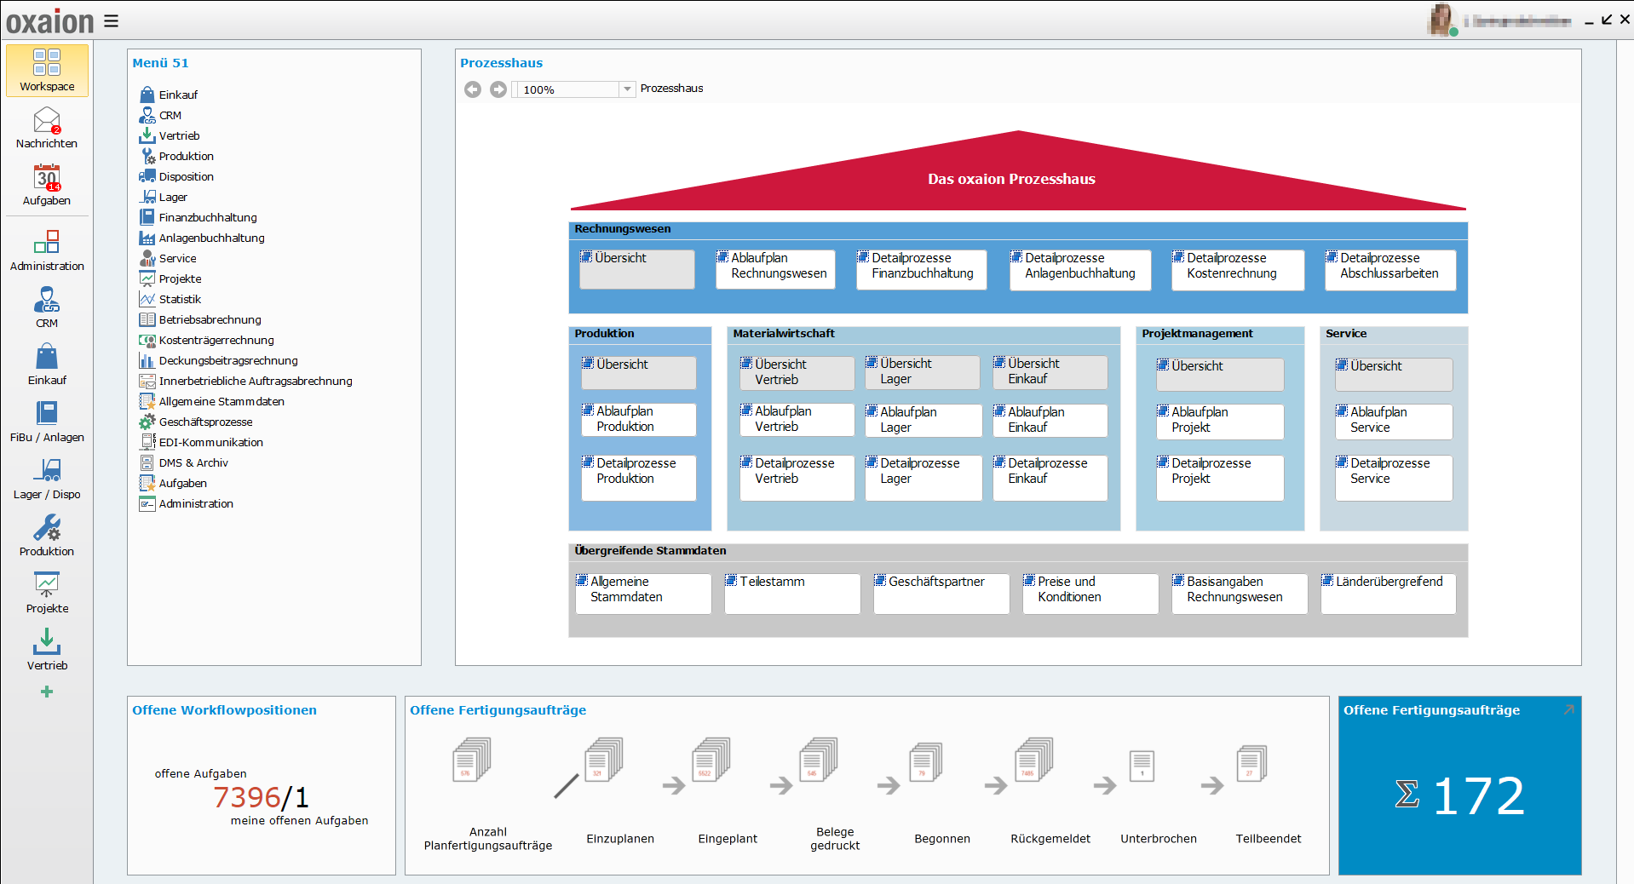Open the zoom level dropdown arrow
Viewport: 1634px width, 884px height.
click(627, 89)
